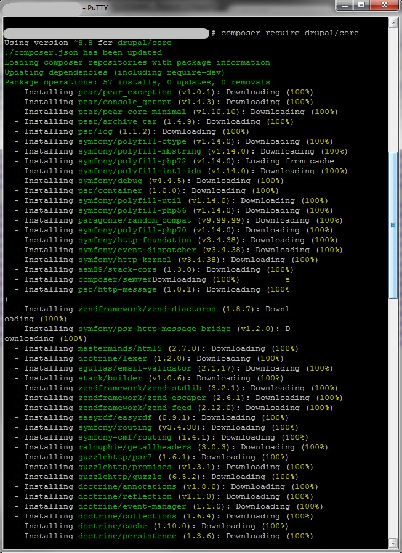Image resolution: width=402 pixels, height=553 pixels.
Task: Click package name symfony/http-kernel
Action: click(125, 260)
